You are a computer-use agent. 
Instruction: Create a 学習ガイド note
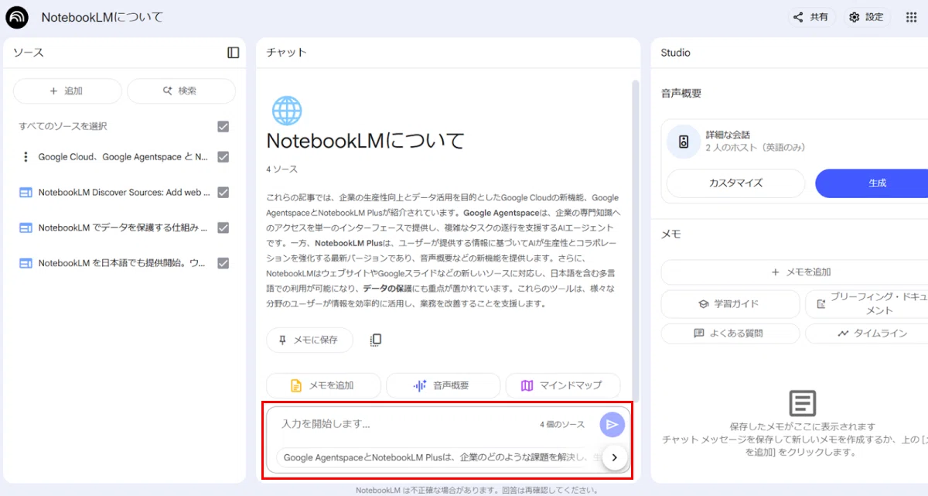click(730, 304)
